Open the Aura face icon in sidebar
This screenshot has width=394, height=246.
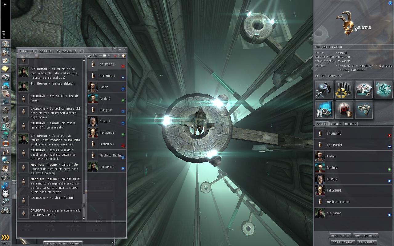click(5, 193)
